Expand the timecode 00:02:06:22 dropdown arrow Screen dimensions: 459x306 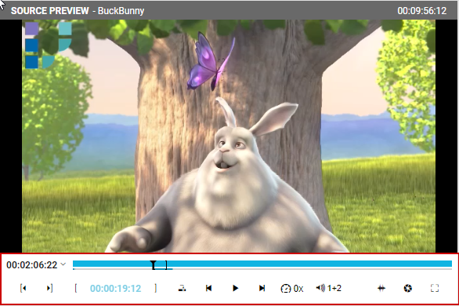click(63, 264)
